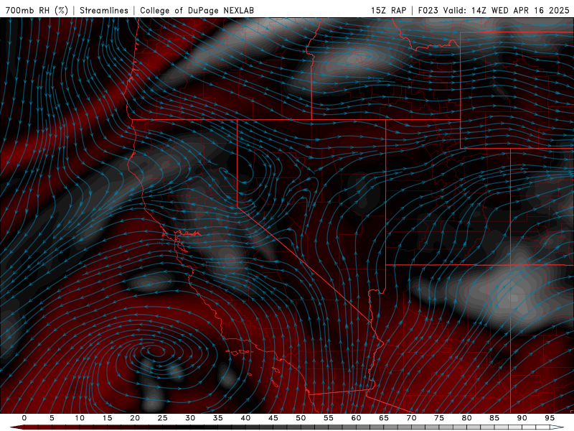Click the '700mb RH (%)' title text
This screenshot has width=574, height=431.
point(37,10)
